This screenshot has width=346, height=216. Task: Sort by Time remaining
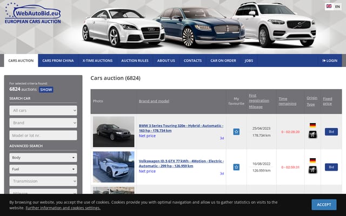coord(287,101)
